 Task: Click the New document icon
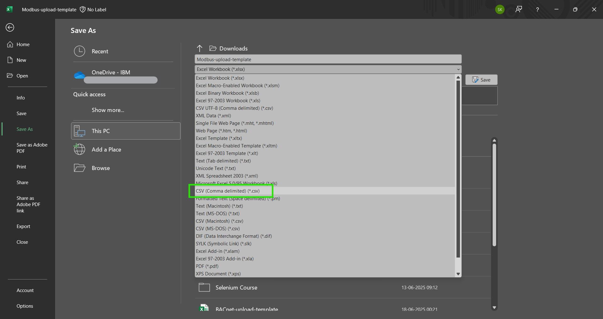coord(10,60)
